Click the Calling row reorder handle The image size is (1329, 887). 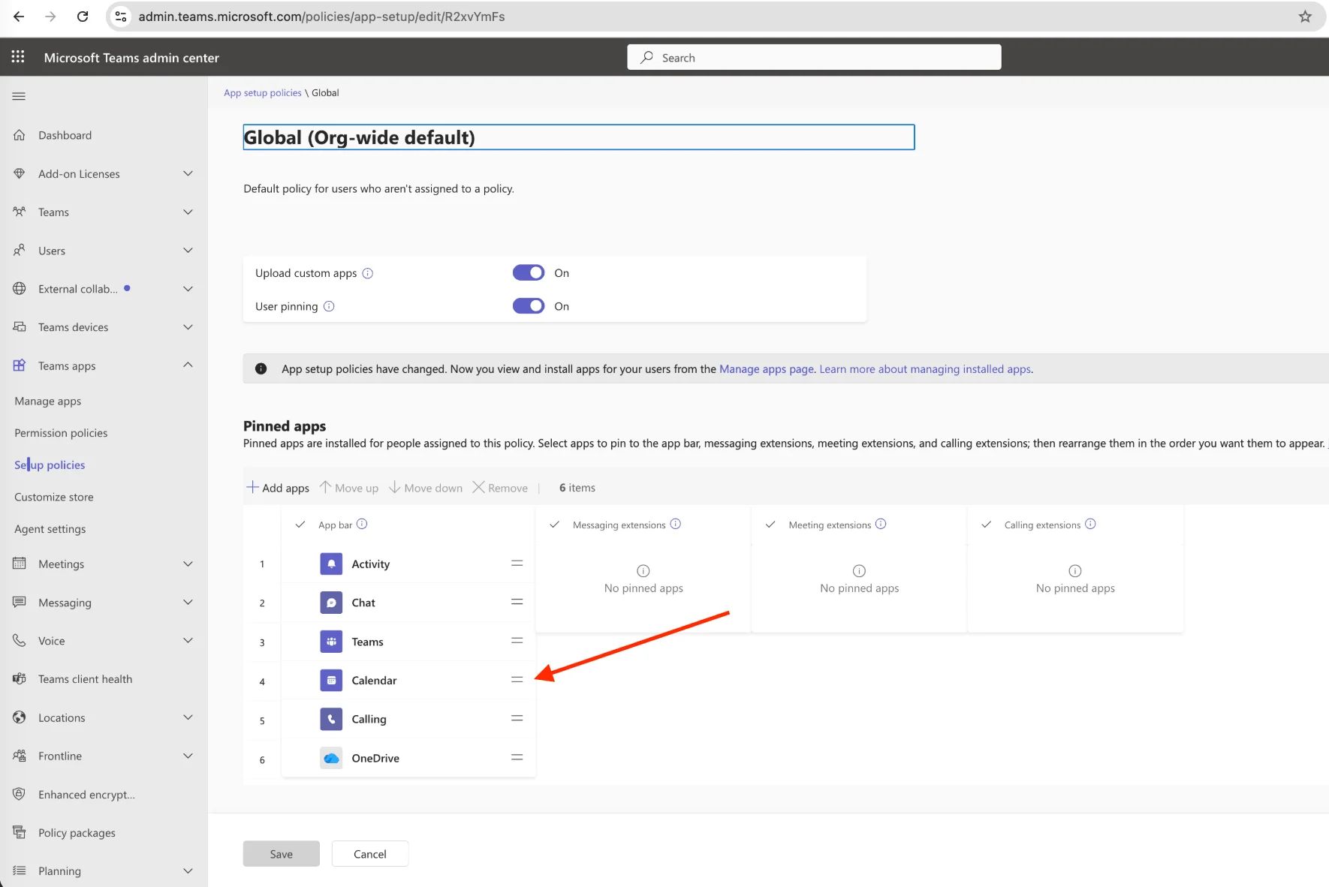[x=517, y=718]
